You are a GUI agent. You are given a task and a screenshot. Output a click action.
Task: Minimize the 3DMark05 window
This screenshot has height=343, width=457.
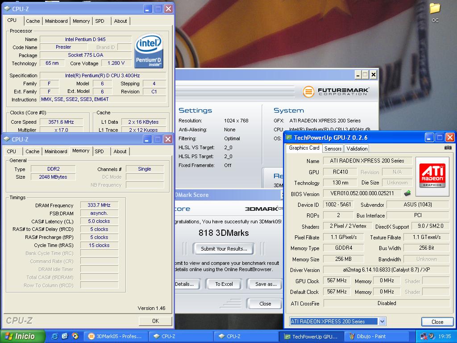coord(358,75)
